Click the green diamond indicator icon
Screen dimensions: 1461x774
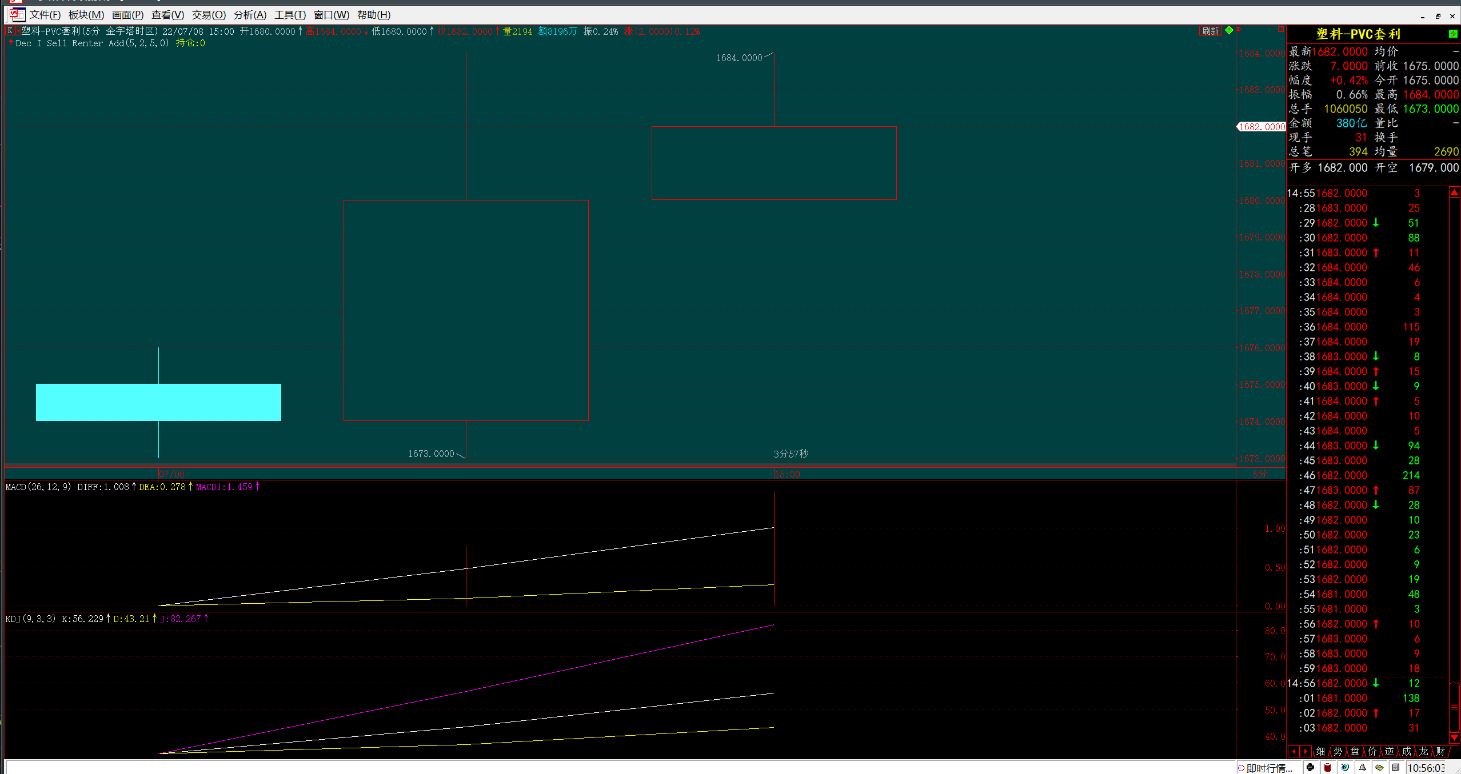point(1229,30)
